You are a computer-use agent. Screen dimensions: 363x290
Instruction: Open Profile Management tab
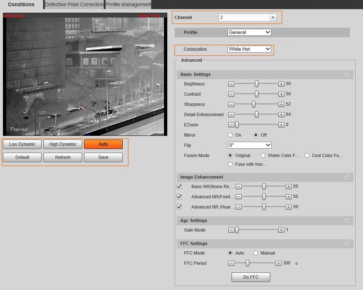pyautogui.click(x=128, y=4)
